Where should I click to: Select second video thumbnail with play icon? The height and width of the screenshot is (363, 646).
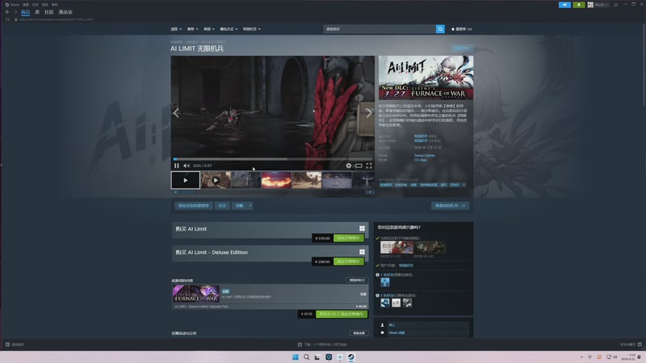tap(216, 180)
